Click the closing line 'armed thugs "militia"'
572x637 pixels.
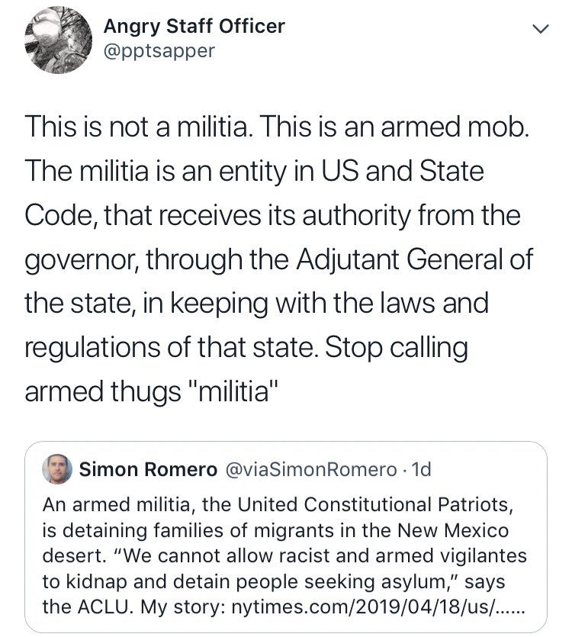[x=151, y=392]
